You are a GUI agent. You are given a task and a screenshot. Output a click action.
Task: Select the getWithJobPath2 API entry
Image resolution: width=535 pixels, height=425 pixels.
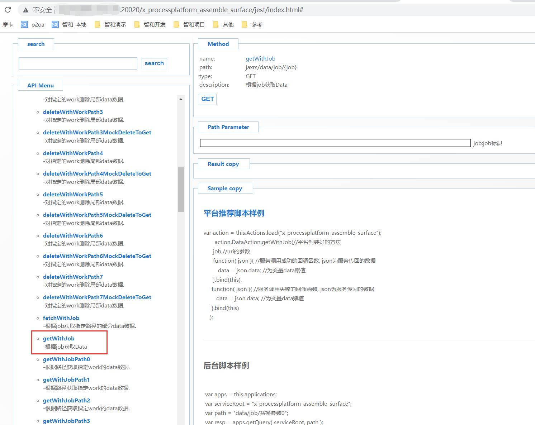(x=66, y=400)
